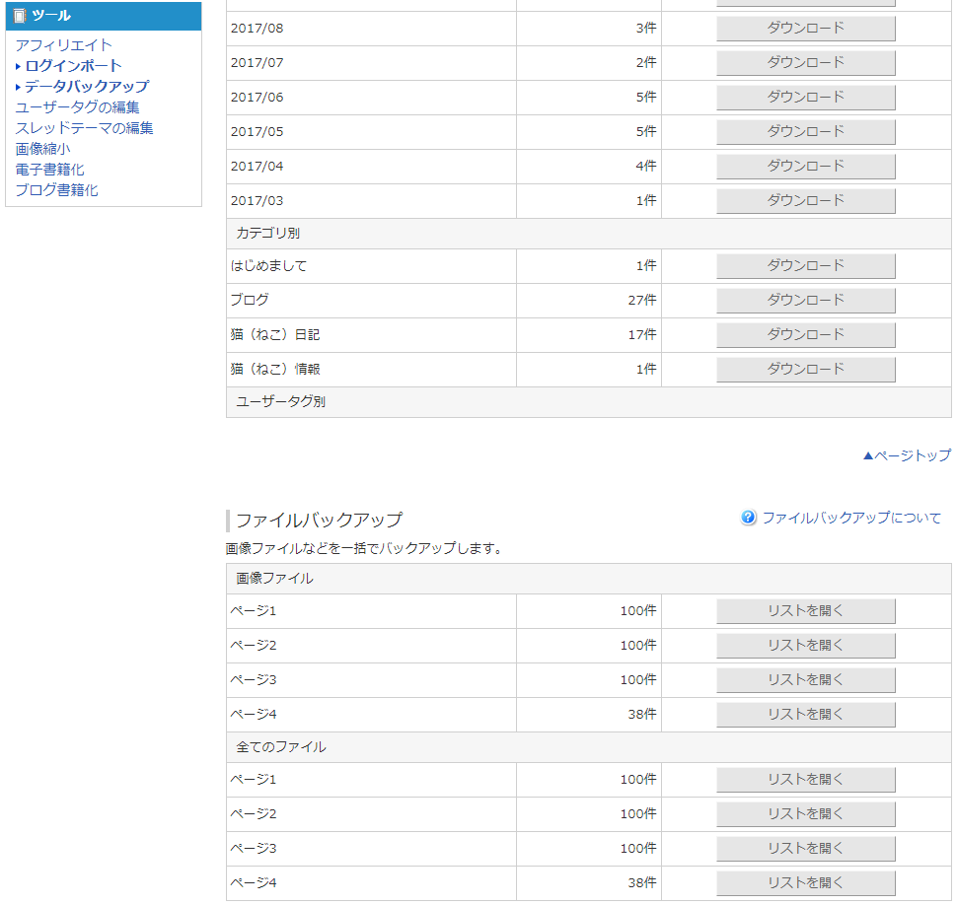Image resolution: width=957 pixels, height=905 pixels.
Task: Open ユーザータグの編集 in sidebar
Action: click(77, 107)
